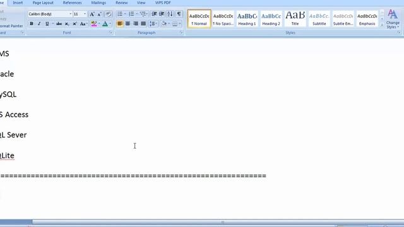Sort the selected text

coord(170,14)
